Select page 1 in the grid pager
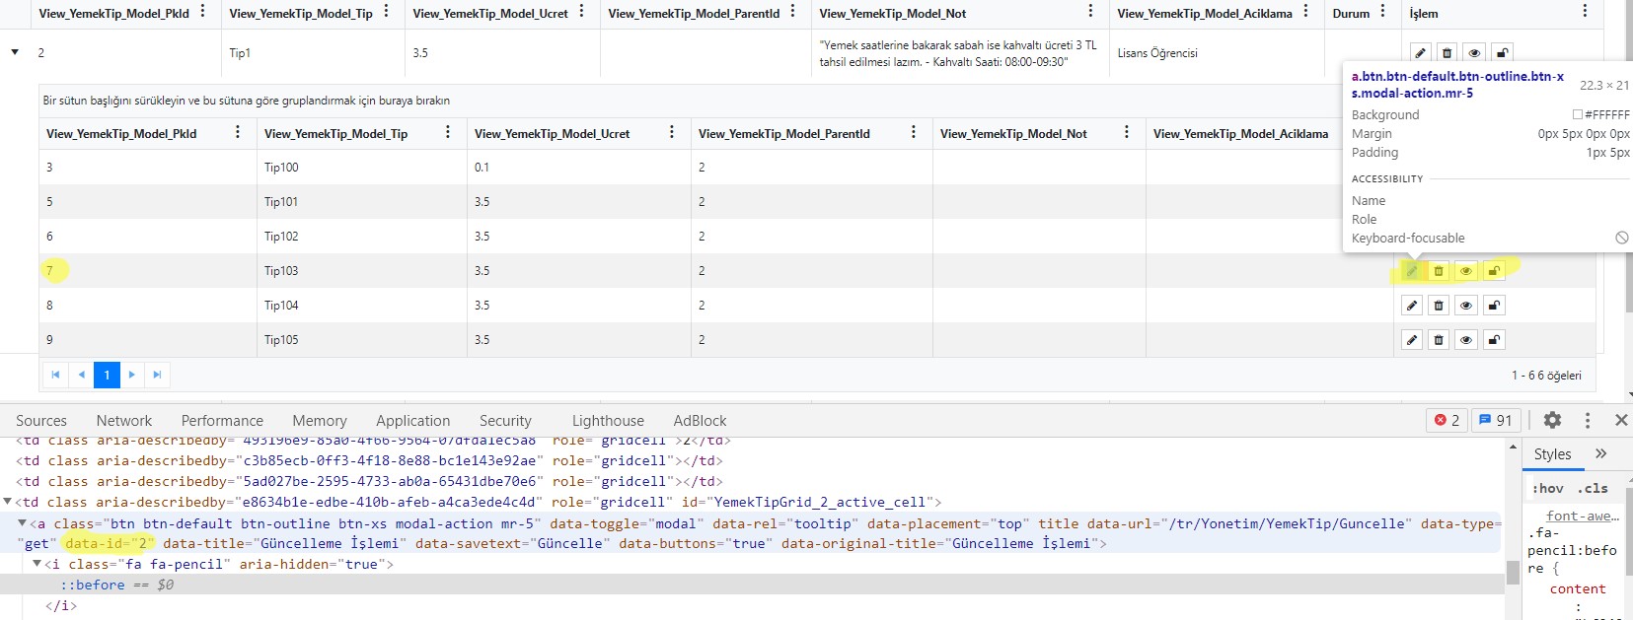This screenshot has height=620, width=1633. [107, 375]
